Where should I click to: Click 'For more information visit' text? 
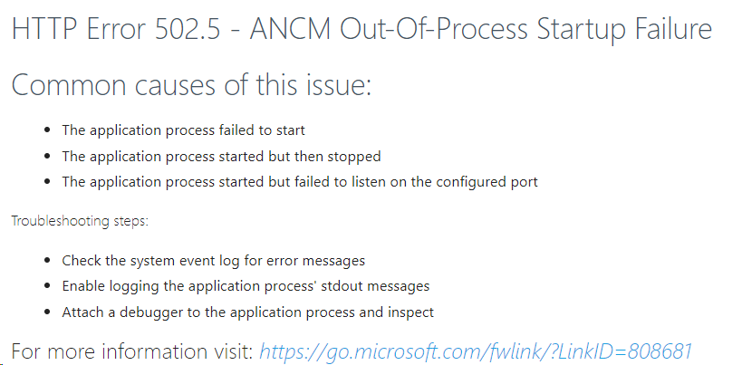pyautogui.click(x=133, y=351)
